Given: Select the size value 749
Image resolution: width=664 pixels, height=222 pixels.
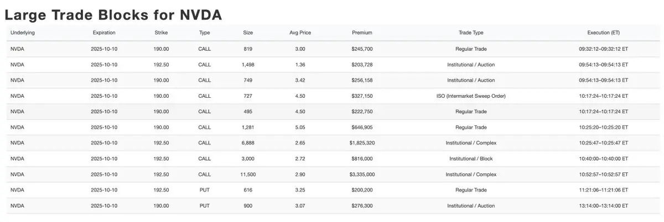Looking at the screenshot, I should [248, 80].
